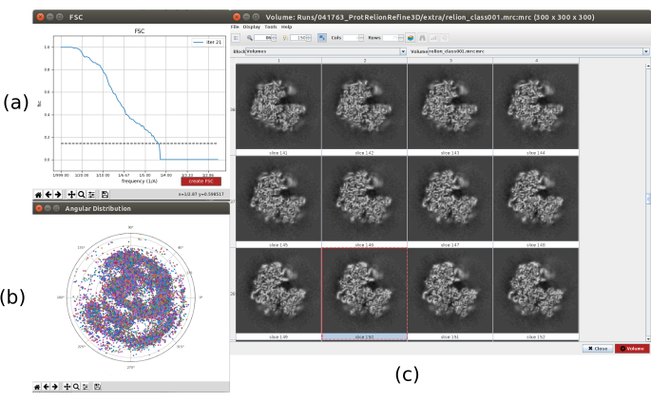Toggle the gallery view mode button
Viewport: 651px width, 402px height.
322,38
